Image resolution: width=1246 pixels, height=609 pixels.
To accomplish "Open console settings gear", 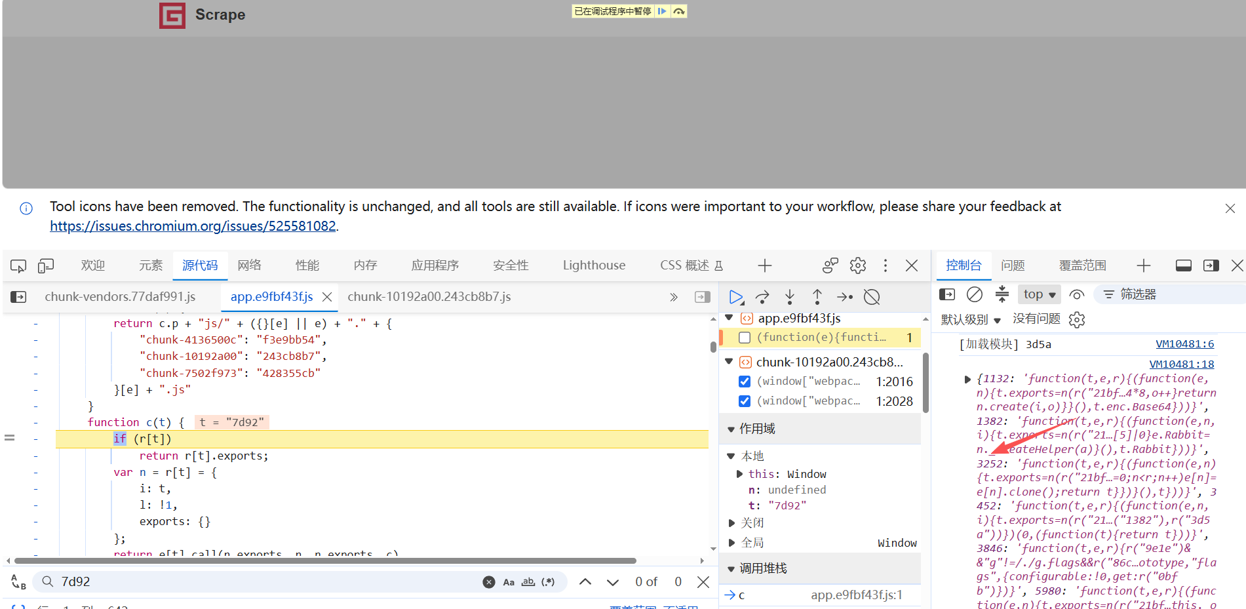I will click(x=1077, y=319).
